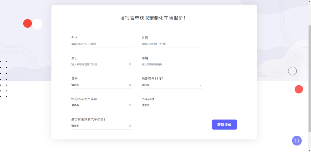311x152 pixels.
Task: Click into the 邮编 postal code input
Action: (x=172, y=64)
